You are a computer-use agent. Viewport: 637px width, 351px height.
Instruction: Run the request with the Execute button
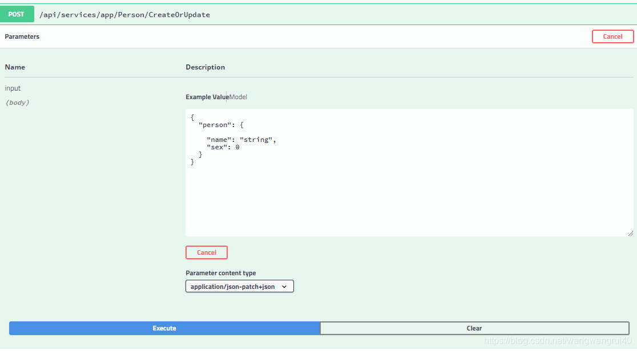(164, 328)
